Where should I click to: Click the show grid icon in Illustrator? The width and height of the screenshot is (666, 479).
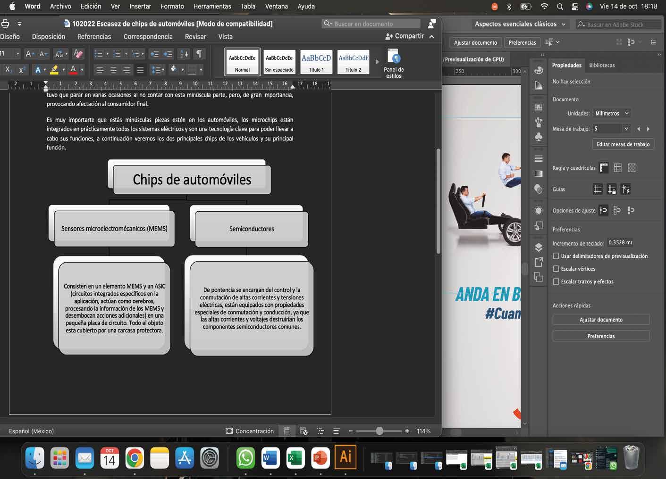coord(617,168)
